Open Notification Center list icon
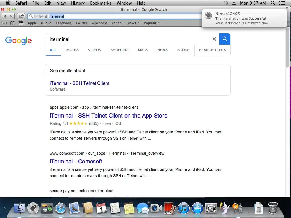Viewport: 291px width, 218px height. [x=282, y=3]
